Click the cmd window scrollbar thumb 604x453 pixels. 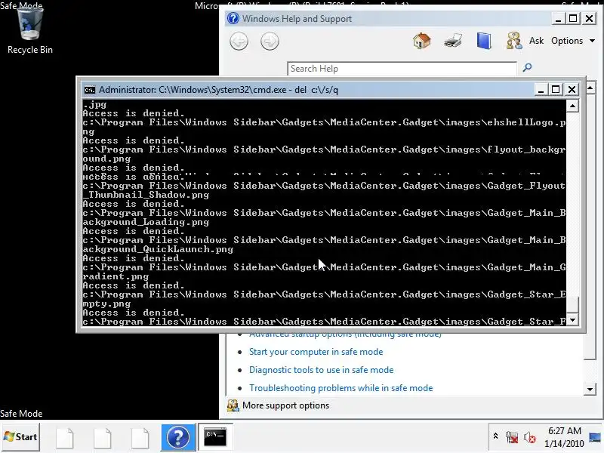[573, 305]
